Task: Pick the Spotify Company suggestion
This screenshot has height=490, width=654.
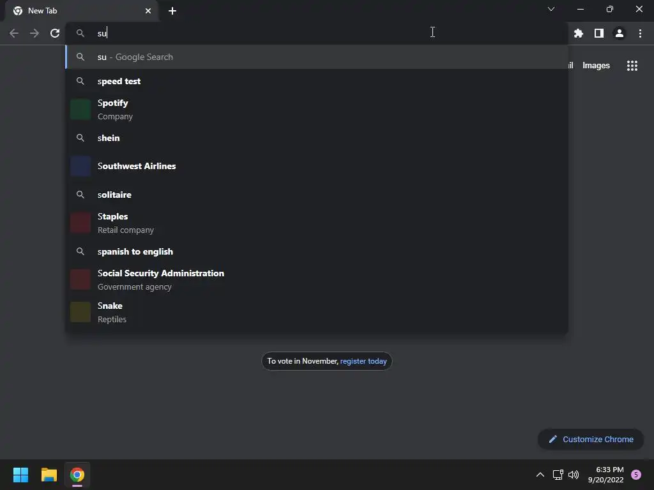Action: [317, 110]
